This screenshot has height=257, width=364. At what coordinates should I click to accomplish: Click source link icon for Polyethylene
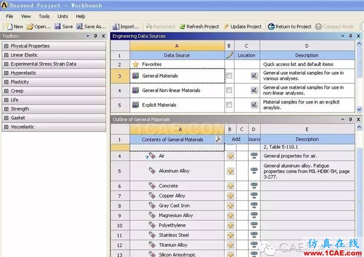[254, 225]
